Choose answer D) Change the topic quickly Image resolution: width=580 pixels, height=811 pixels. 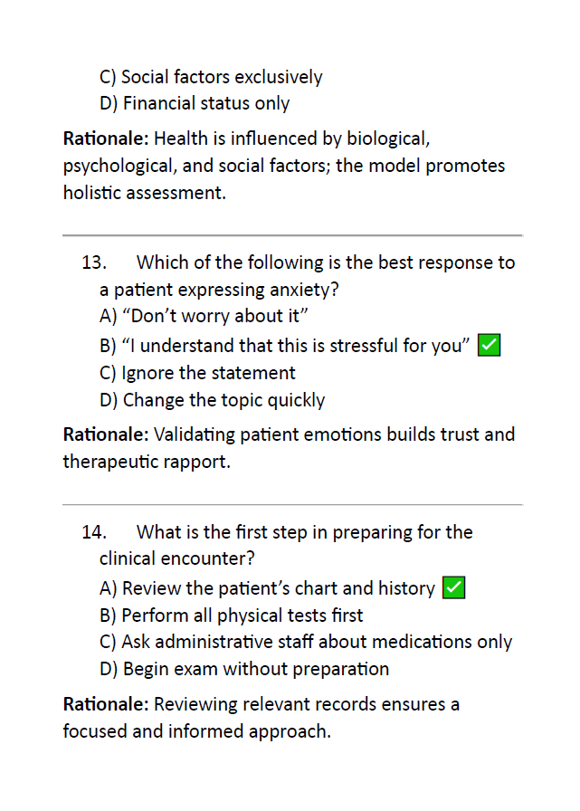coord(212,400)
